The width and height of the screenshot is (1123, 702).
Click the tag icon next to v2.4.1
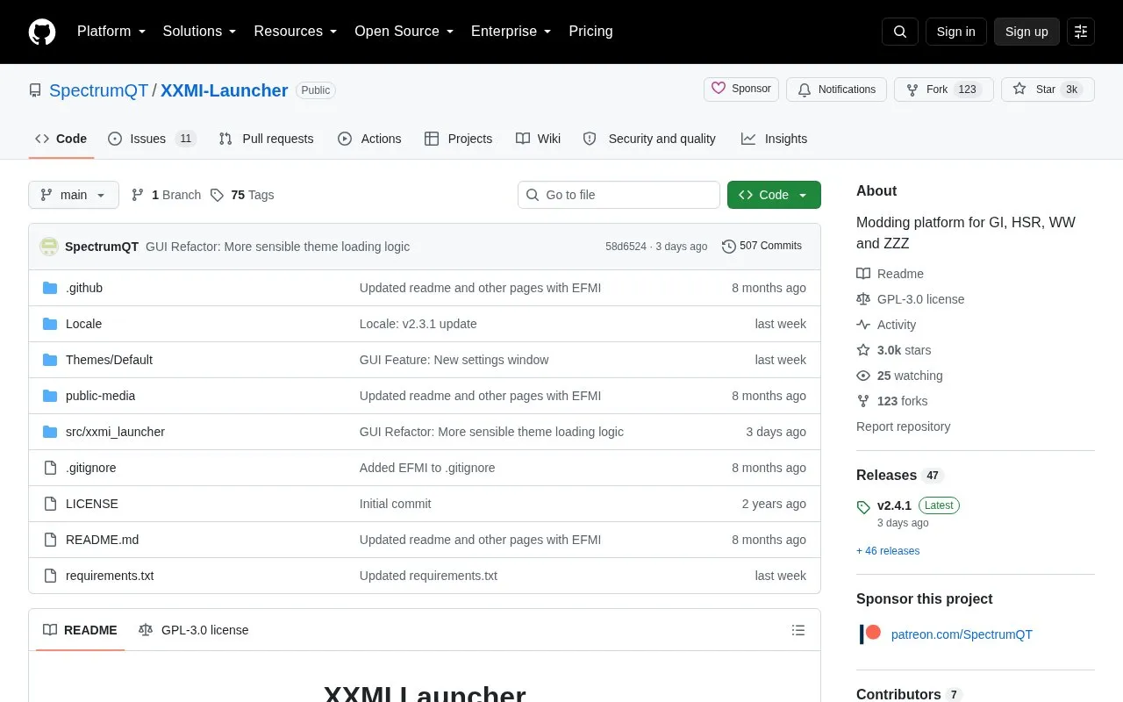[863, 507]
